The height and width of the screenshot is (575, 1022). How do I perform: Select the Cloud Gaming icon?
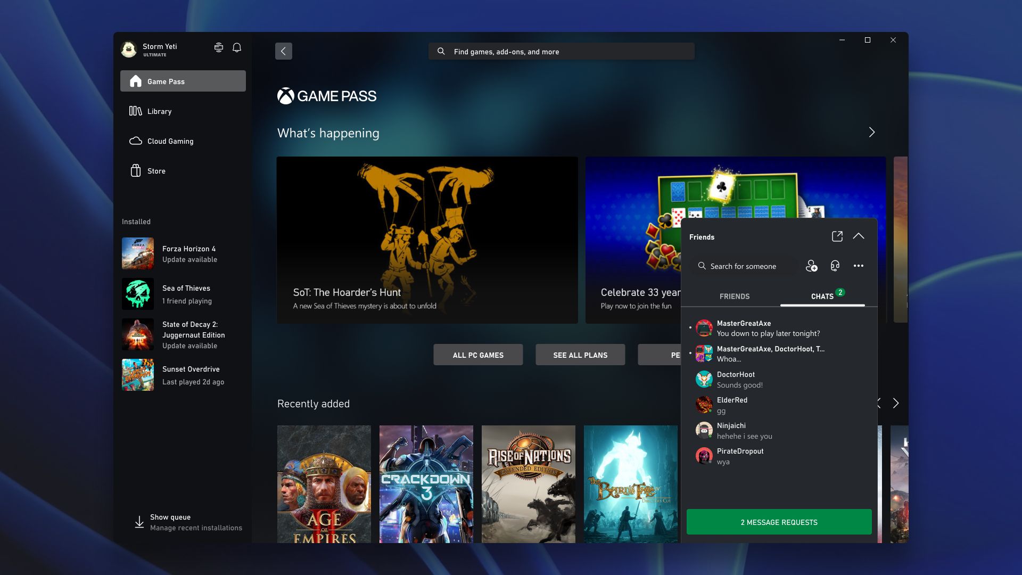coord(135,141)
